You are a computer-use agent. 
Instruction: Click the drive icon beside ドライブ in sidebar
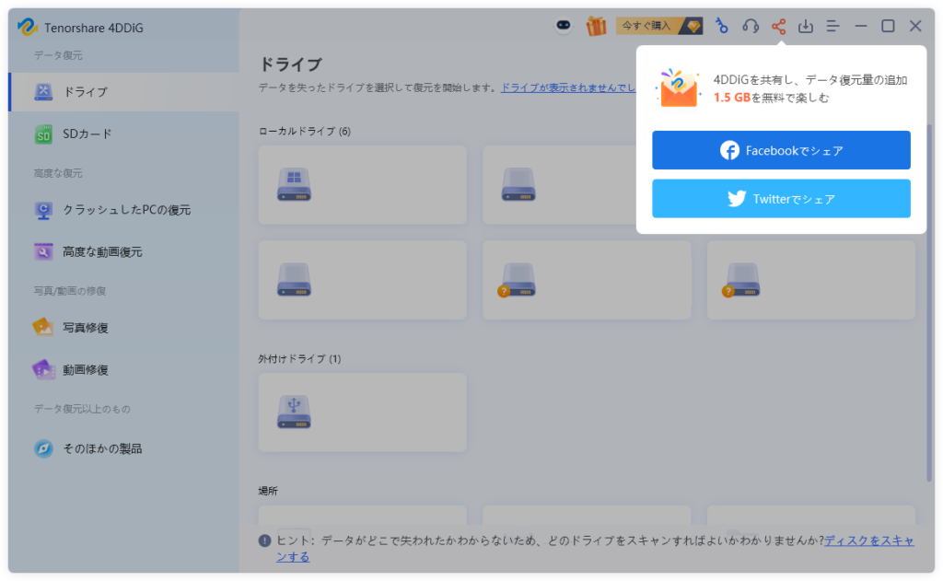coord(43,92)
